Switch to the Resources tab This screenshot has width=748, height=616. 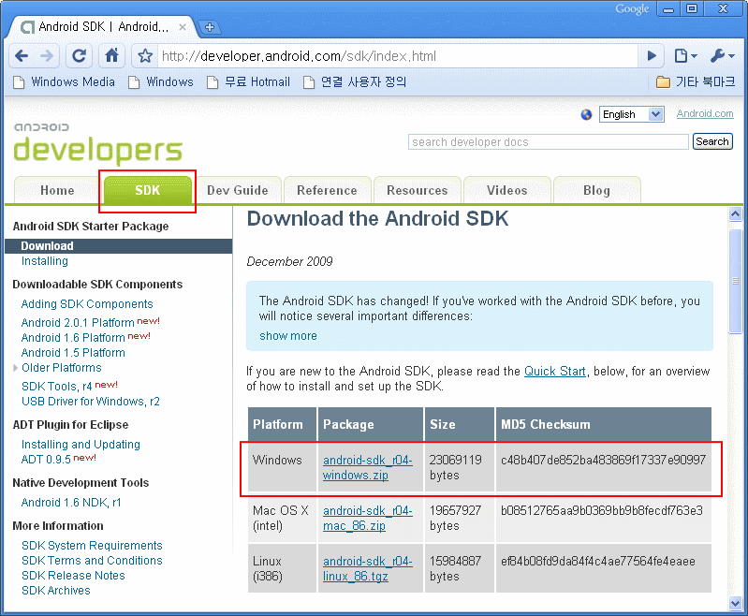click(x=418, y=190)
